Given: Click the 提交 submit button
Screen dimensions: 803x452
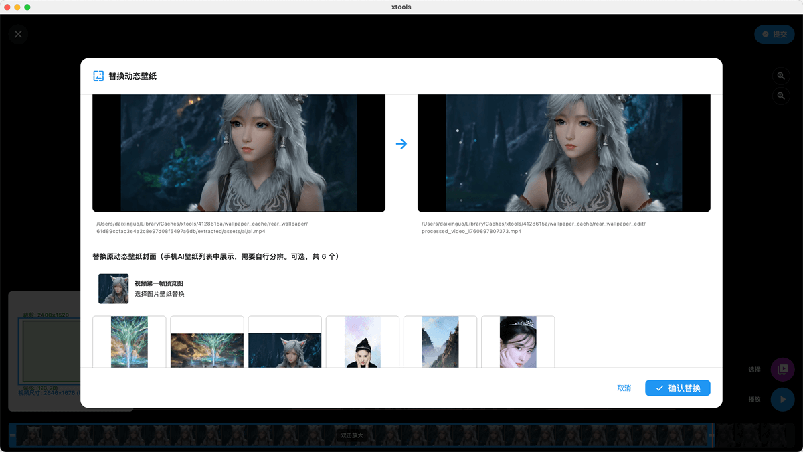Looking at the screenshot, I should [x=774, y=34].
